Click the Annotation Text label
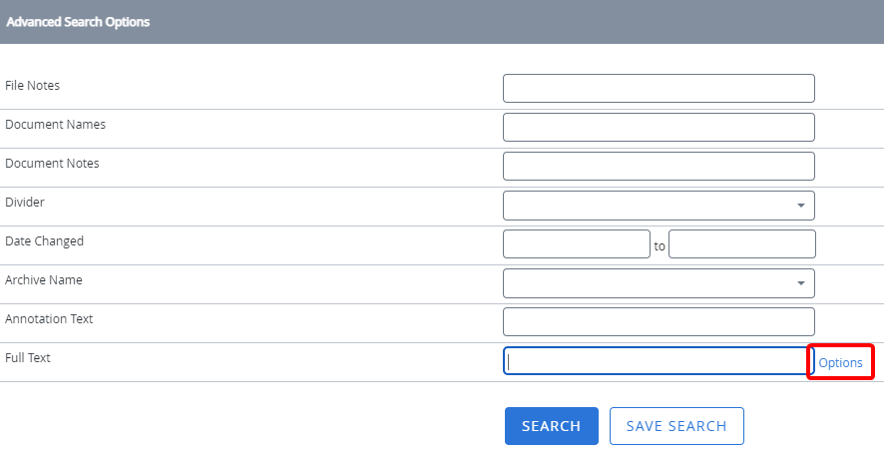This screenshot has width=884, height=451. coord(49,319)
